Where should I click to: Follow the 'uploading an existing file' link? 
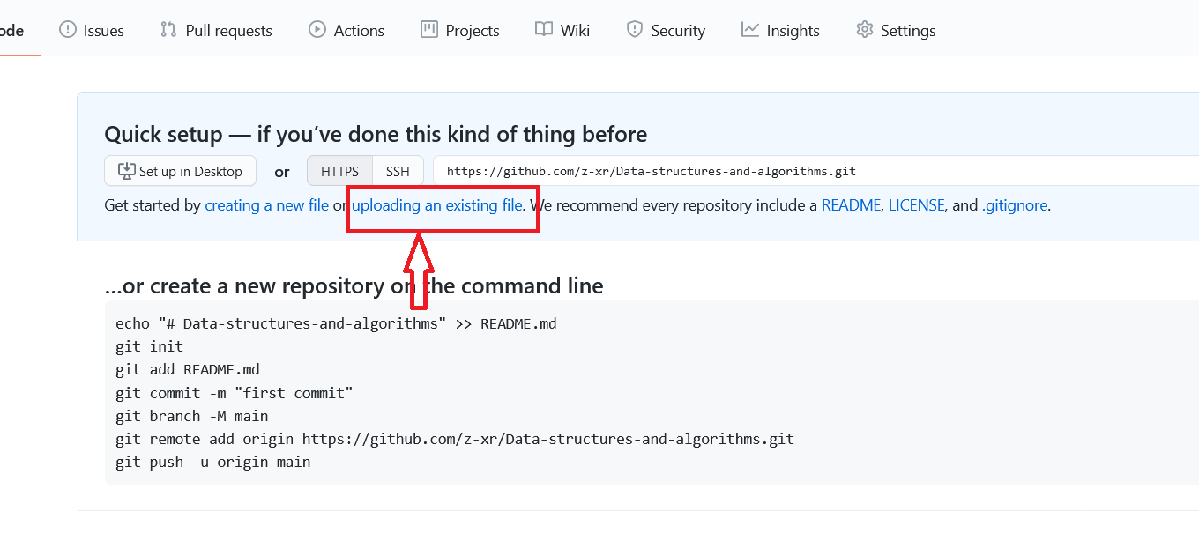click(x=437, y=205)
